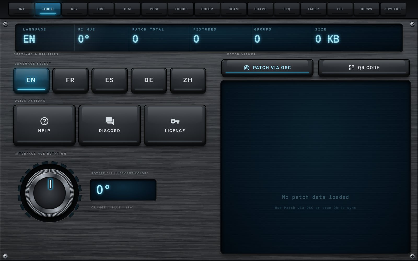Switch language to DE
Screen dimensions: 418x261
point(149,80)
